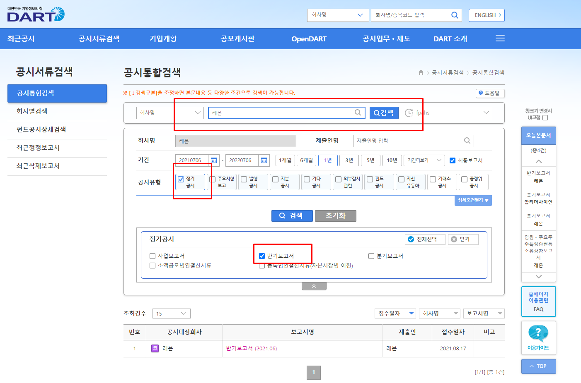
Task: Click 도움말 help button
Action: click(x=490, y=93)
